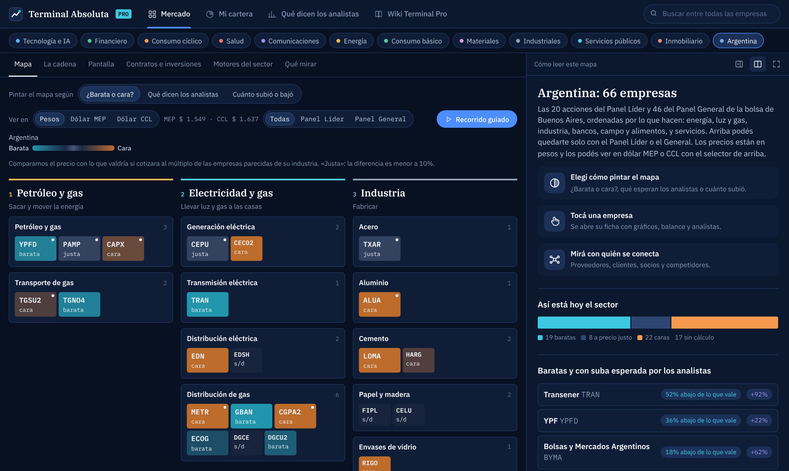The image size is (789, 471).
Task: Click the Mercado grid icon
Action: 152,14
